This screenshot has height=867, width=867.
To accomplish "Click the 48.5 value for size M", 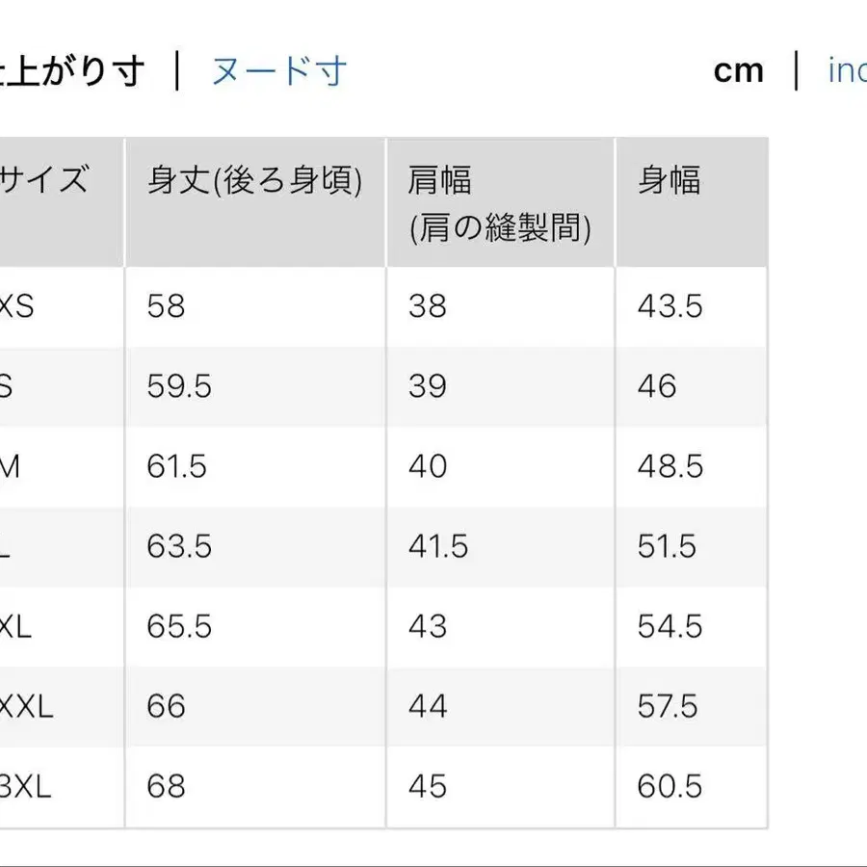I will 671,466.
